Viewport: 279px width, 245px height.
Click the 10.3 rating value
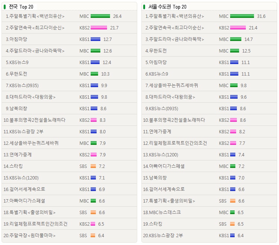(x=105, y=74)
